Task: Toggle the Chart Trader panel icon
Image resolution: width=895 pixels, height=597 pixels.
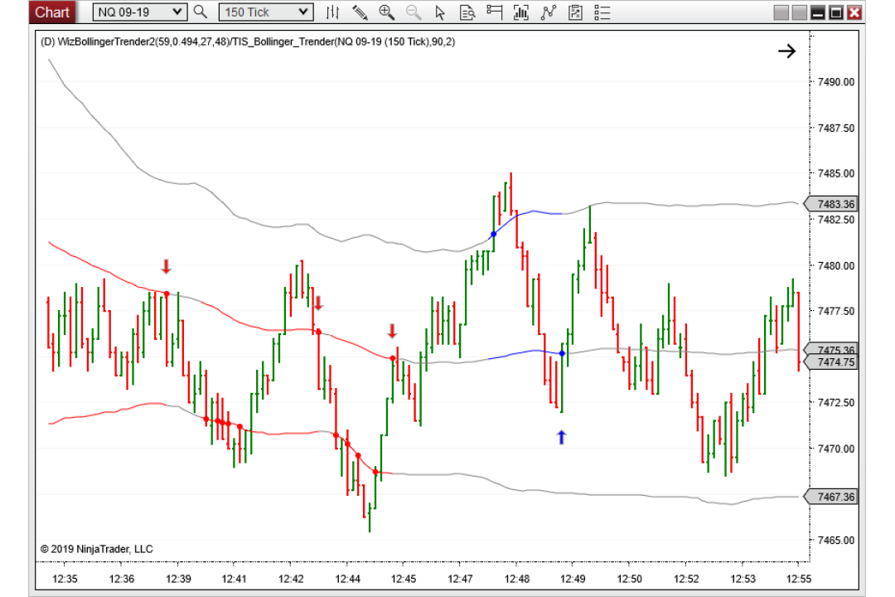Action: coord(494,12)
